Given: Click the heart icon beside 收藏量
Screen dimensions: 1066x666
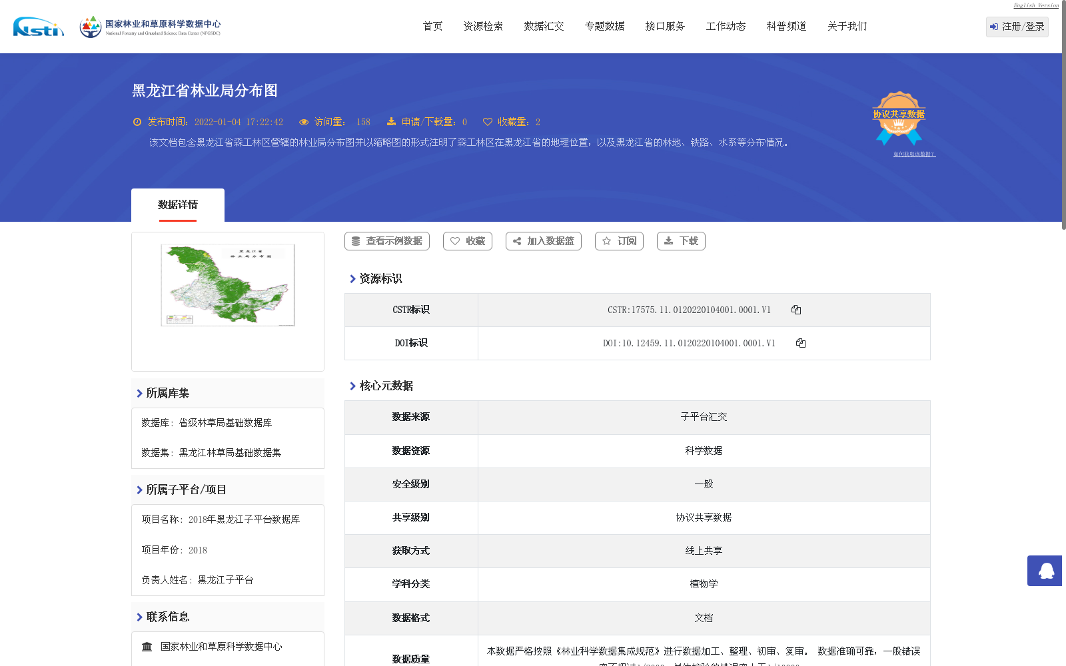Looking at the screenshot, I should point(488,122).
